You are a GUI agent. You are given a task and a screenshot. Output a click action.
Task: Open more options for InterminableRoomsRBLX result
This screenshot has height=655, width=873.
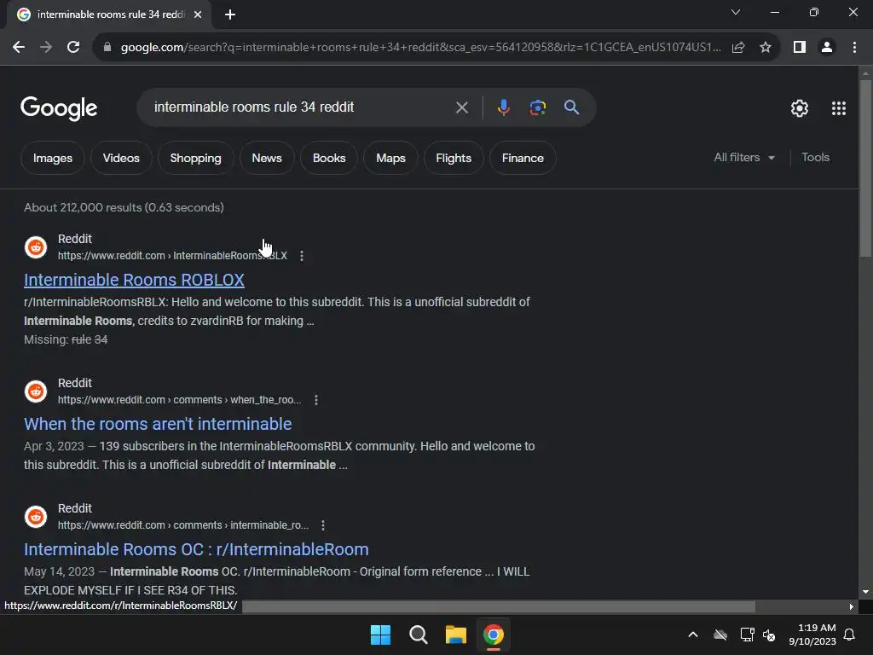tap(302, 256)
